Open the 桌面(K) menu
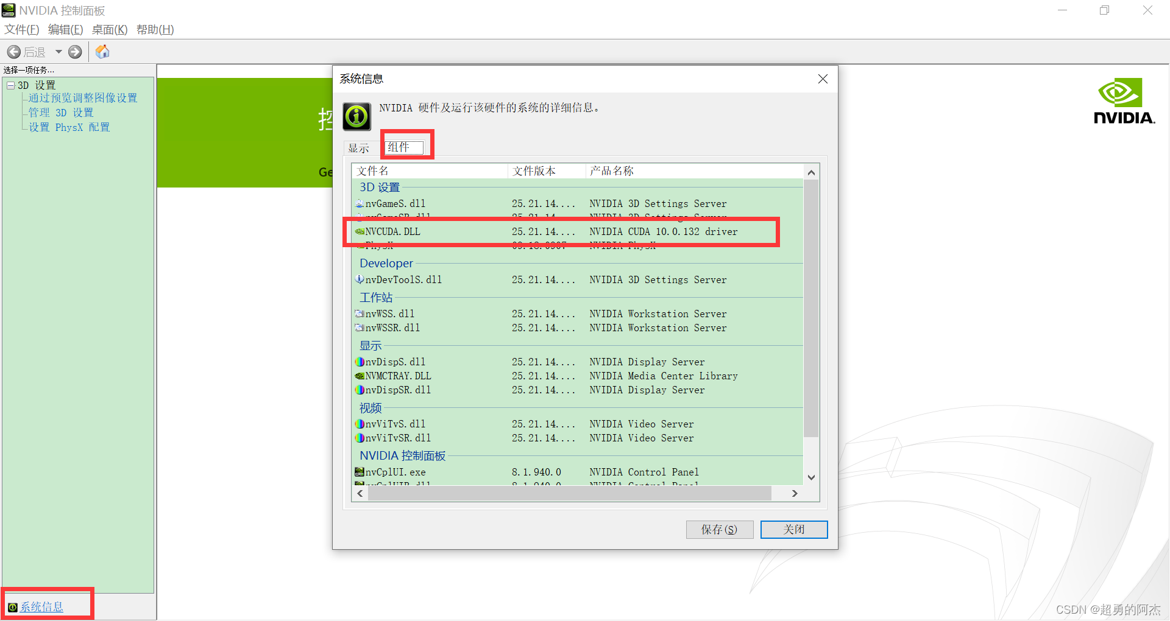This screenshot has width=1170, height=621. point(110,29)
